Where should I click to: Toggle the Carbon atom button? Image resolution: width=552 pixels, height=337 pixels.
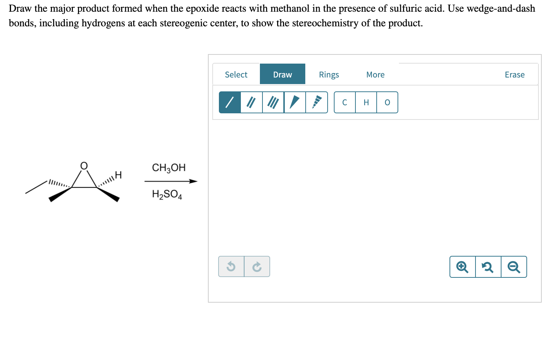pyautogui.click(x=344, y=102)
